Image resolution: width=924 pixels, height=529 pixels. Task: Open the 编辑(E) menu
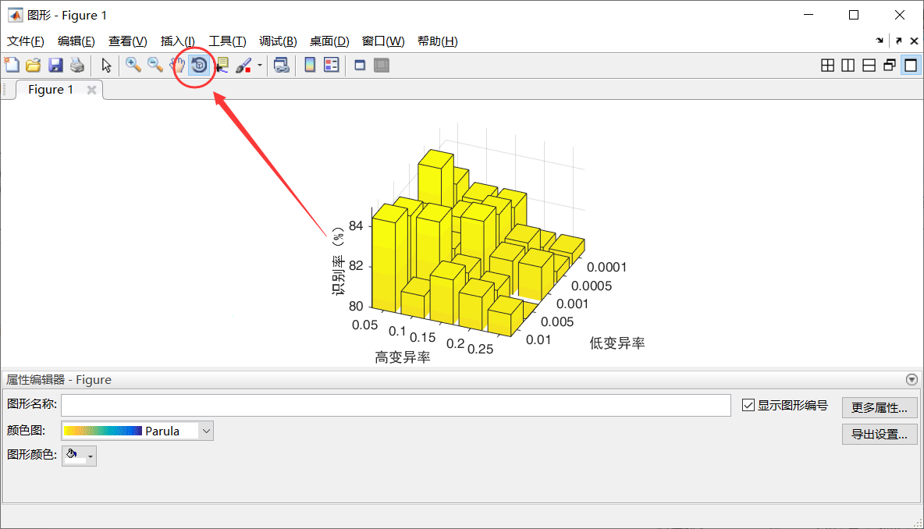coord(76,41)
